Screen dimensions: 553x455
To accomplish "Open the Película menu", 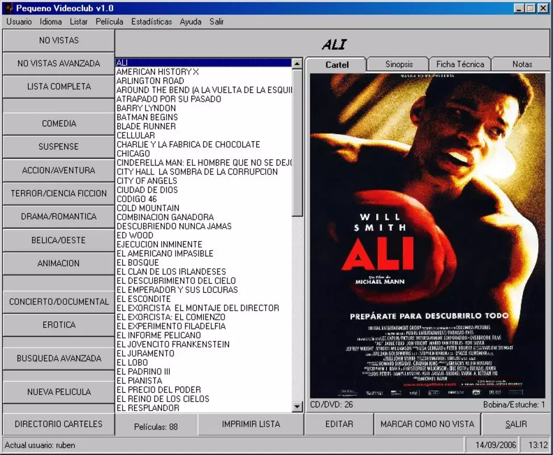I will click(x=109, y=22).
